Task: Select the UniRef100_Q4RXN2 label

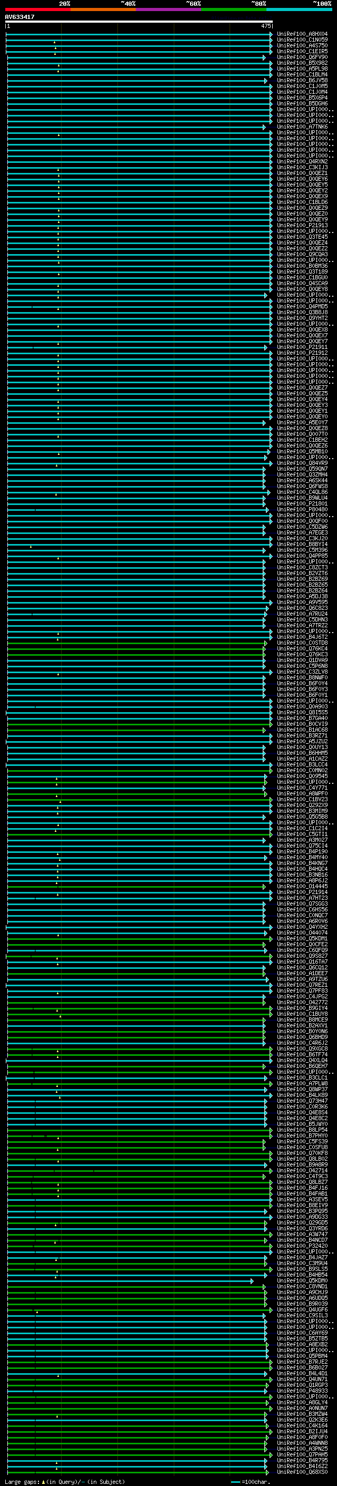Action: (x=302, y=161)
